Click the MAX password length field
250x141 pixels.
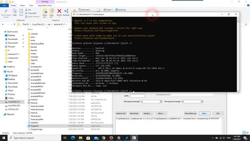(x=191, y=101)
